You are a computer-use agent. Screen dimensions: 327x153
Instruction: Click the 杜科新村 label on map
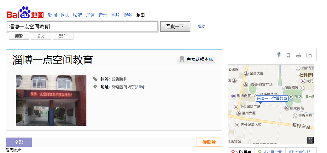(x=307, y=75)
